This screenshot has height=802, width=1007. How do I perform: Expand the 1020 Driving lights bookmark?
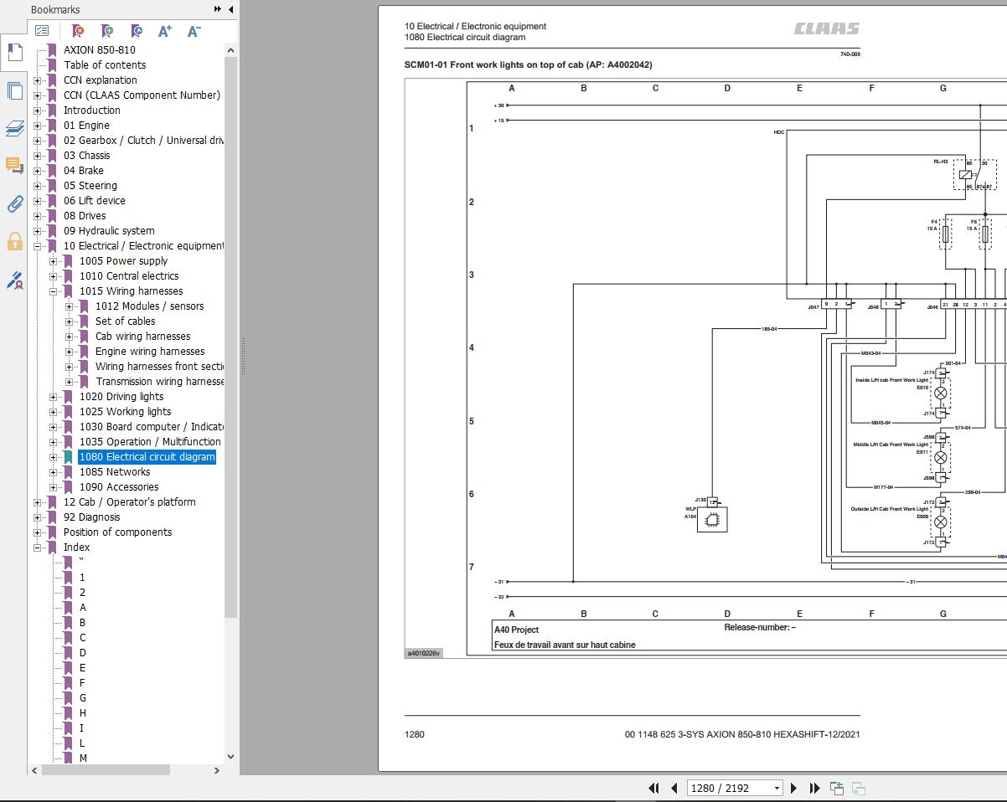53,397
